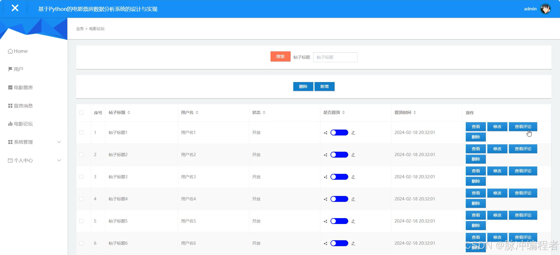
Task: Check the checkbox for row 帖子标题5
Action: click(81, 221)
